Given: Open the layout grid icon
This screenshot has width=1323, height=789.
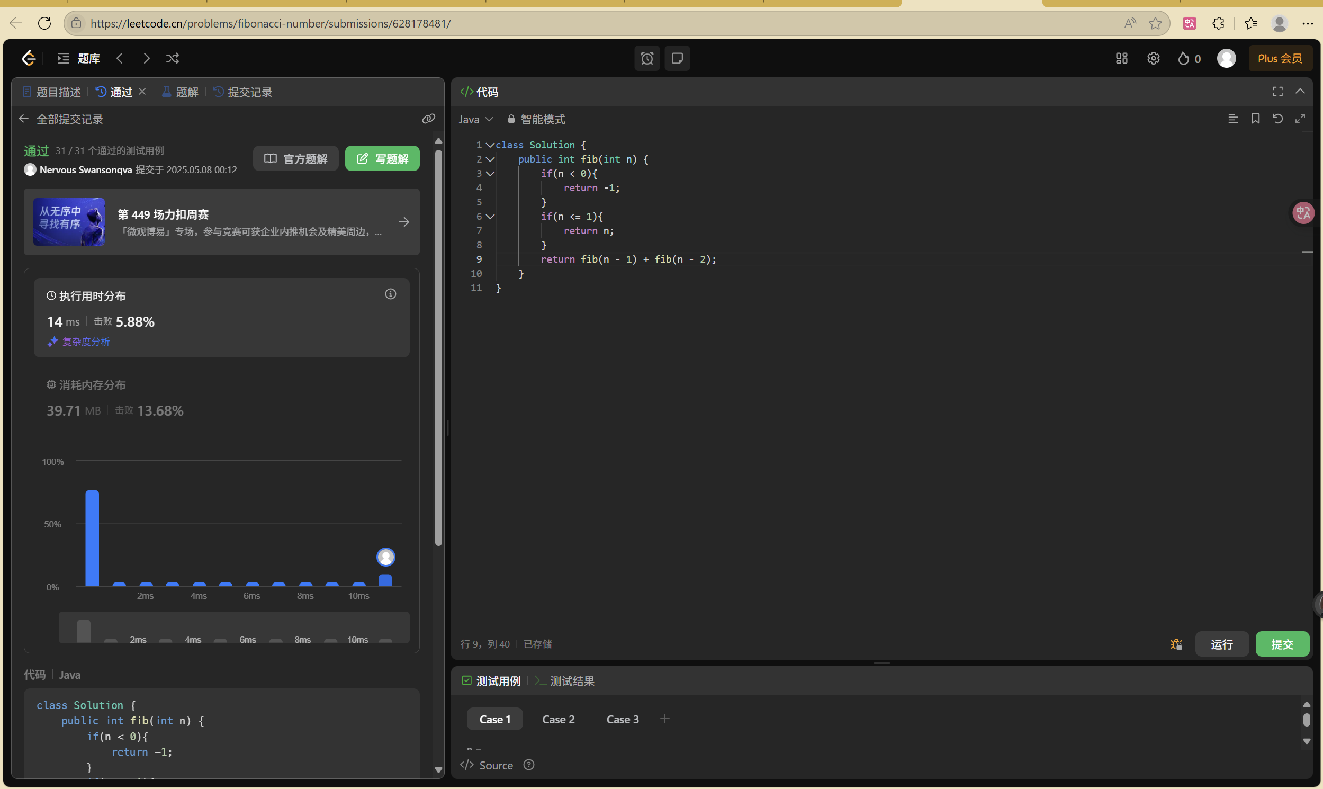Looking at the screenshot, I should [1121, 58].
